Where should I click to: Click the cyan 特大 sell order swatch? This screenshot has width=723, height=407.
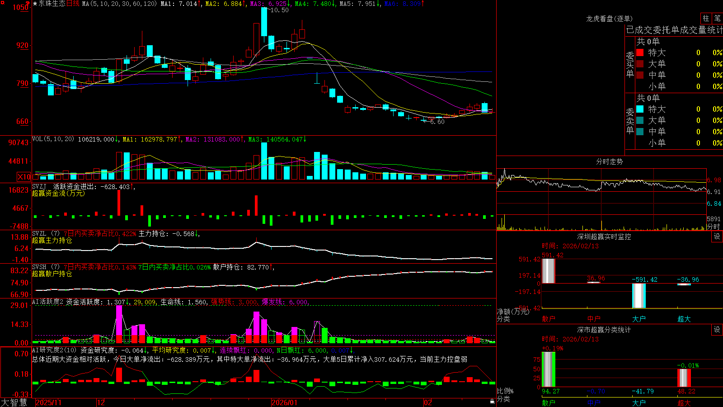pyautogui.click(x=640, y=109)
